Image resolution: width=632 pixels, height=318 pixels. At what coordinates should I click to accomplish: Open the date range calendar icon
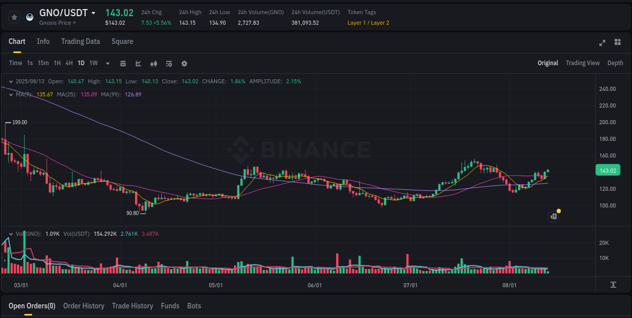click(x=123, y=64)
